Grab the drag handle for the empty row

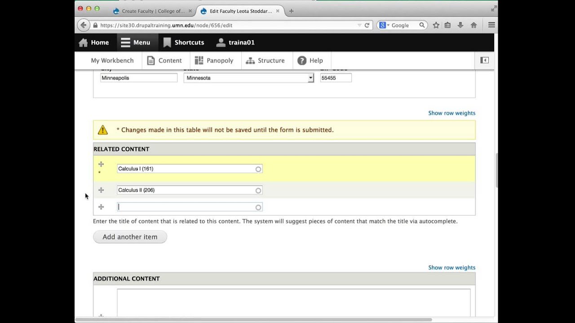pos(101,207)
